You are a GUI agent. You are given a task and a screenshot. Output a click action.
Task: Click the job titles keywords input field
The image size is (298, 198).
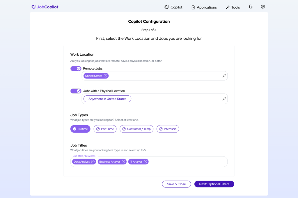(186, 161)
